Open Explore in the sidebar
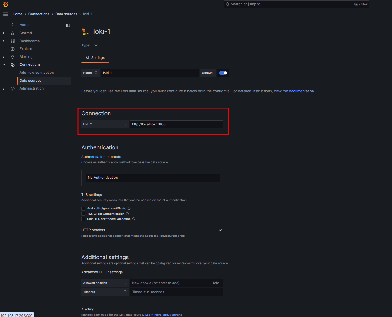 point(26,49)
